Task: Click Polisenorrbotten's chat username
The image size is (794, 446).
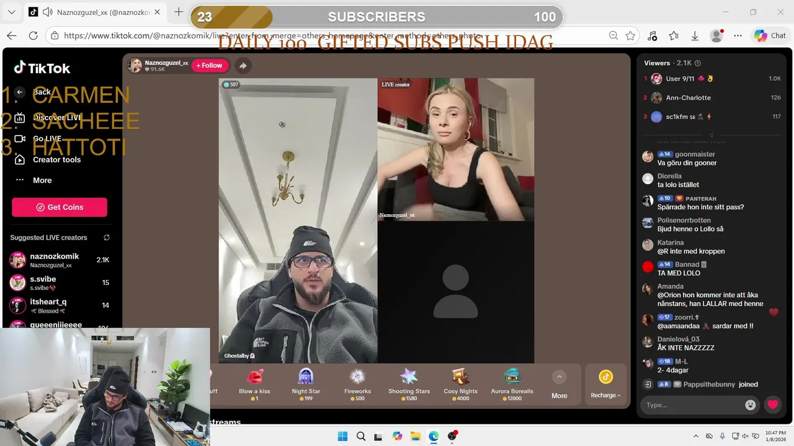Action: [684, 220]
